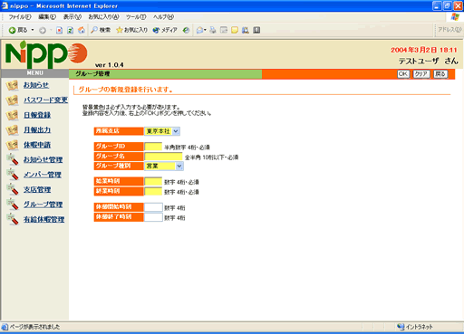Click the 休憩開始時刻 input field
The image size is (464, 334).
(x=153, y=207)
